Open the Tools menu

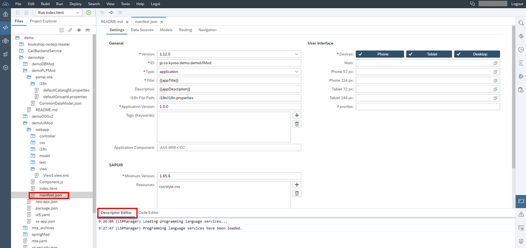point(125,4)
